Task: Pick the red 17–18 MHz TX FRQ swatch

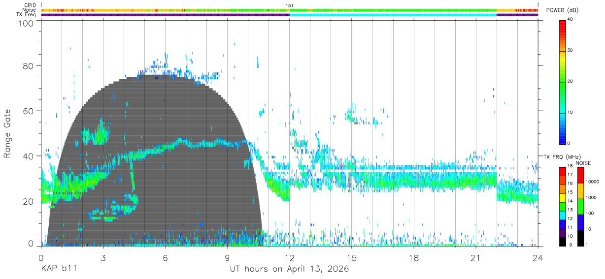Action: pyautogui.click(x=563, y=171)
